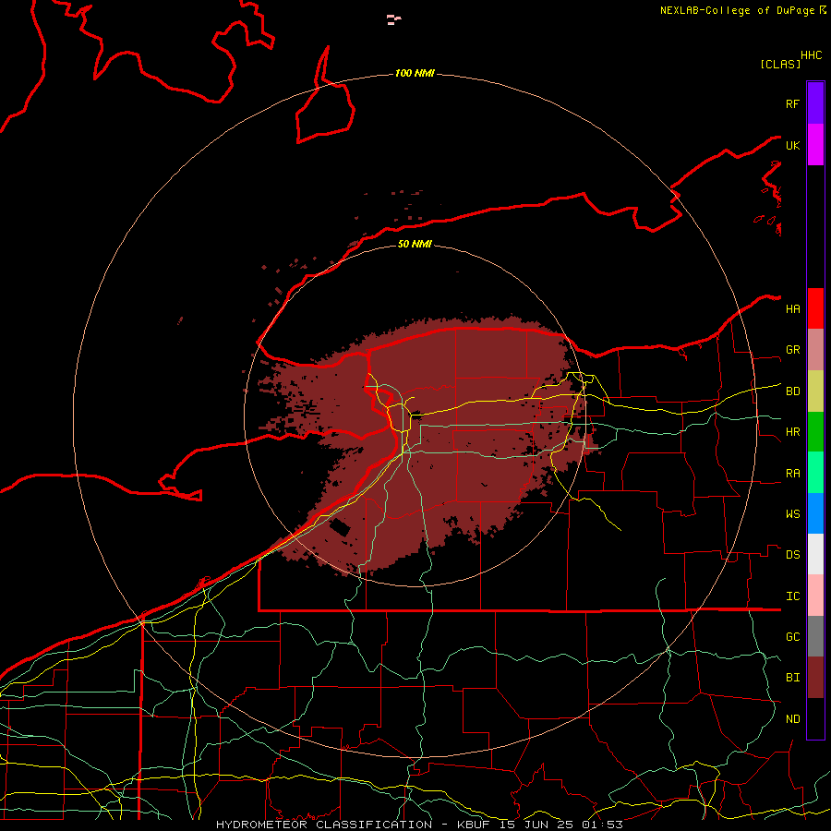Click the BD legend label
The image size is (831, 831).
(792, 391)
